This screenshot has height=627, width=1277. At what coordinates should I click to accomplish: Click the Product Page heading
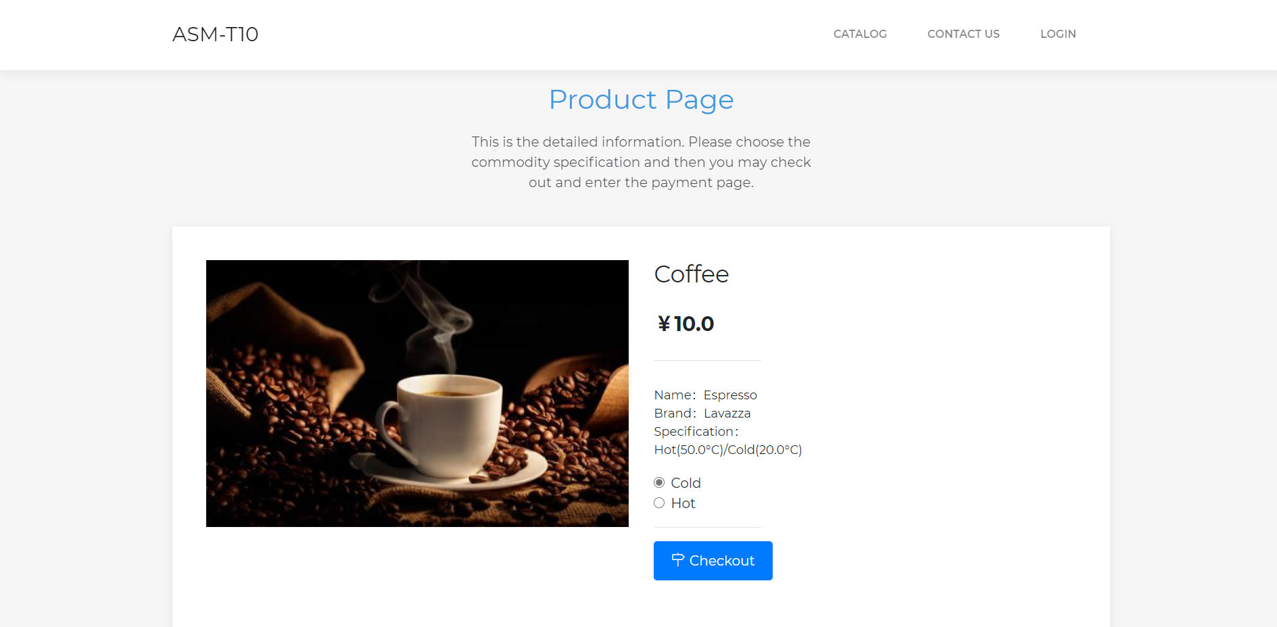click(641, 100)
